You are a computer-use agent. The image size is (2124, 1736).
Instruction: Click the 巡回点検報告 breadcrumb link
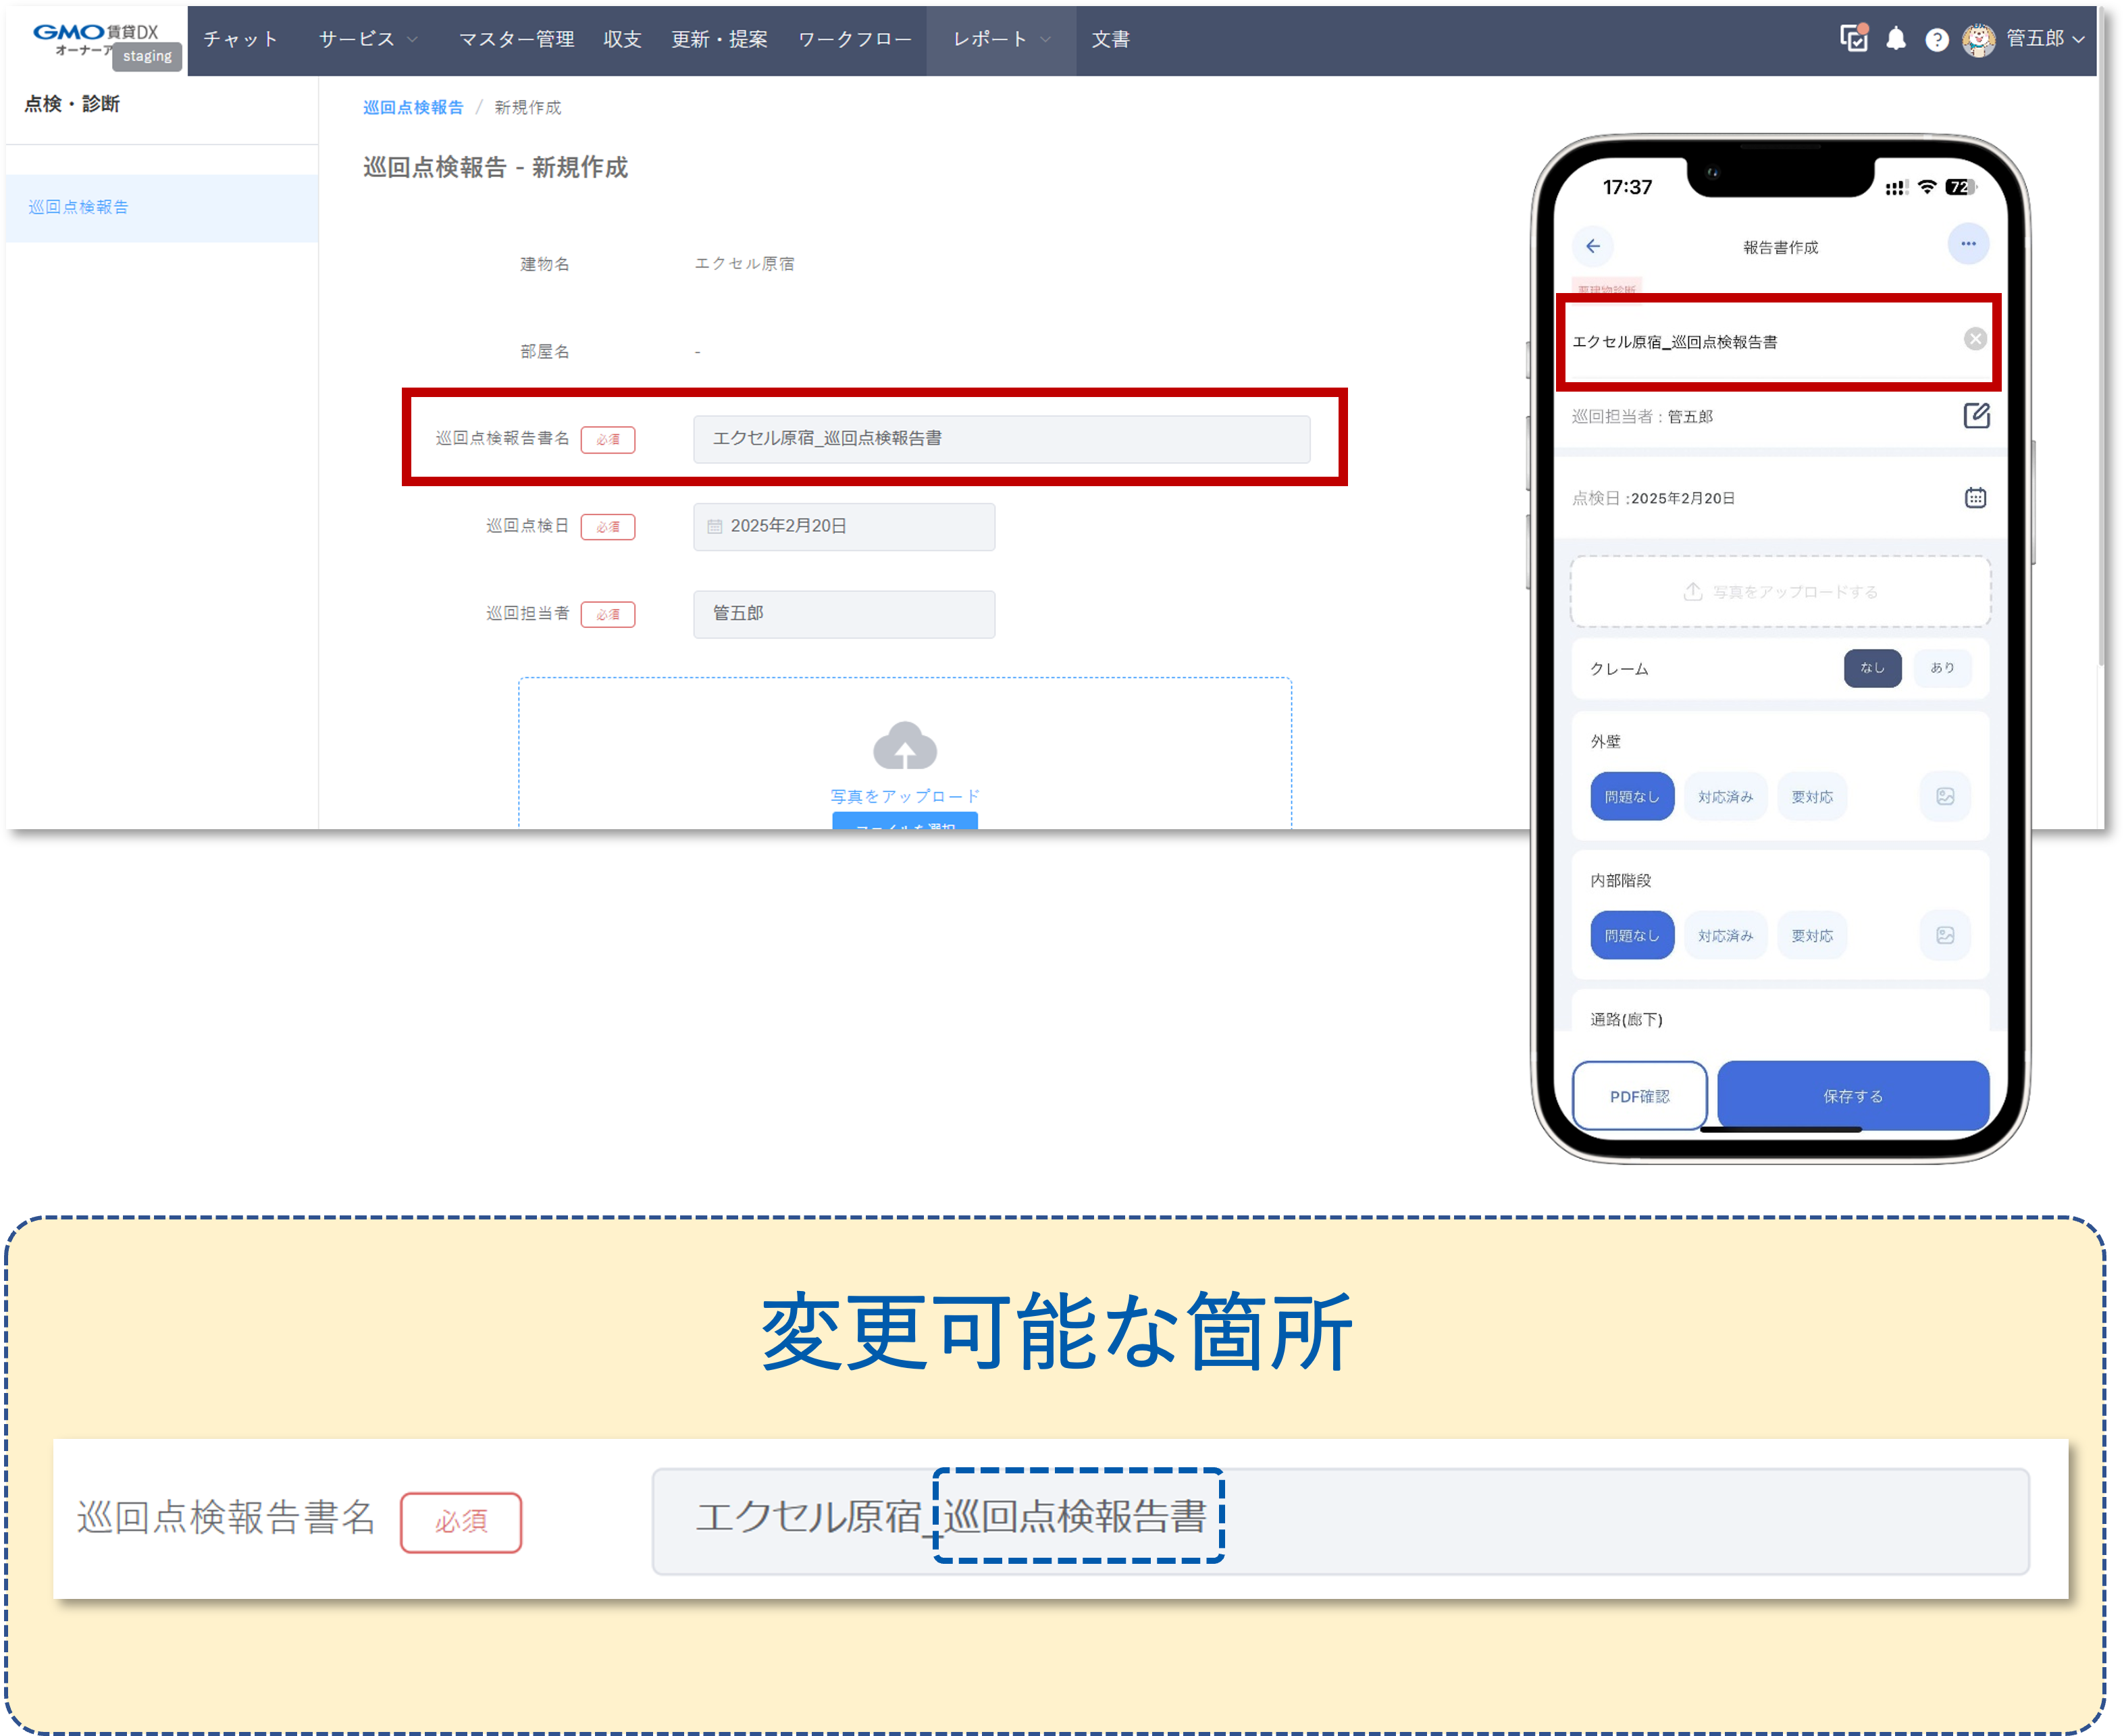tap(413, 107)
